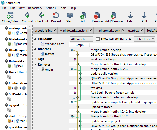The image size is (157, 130).
Task: Open the File menu
Action: [x=4, y=8]
